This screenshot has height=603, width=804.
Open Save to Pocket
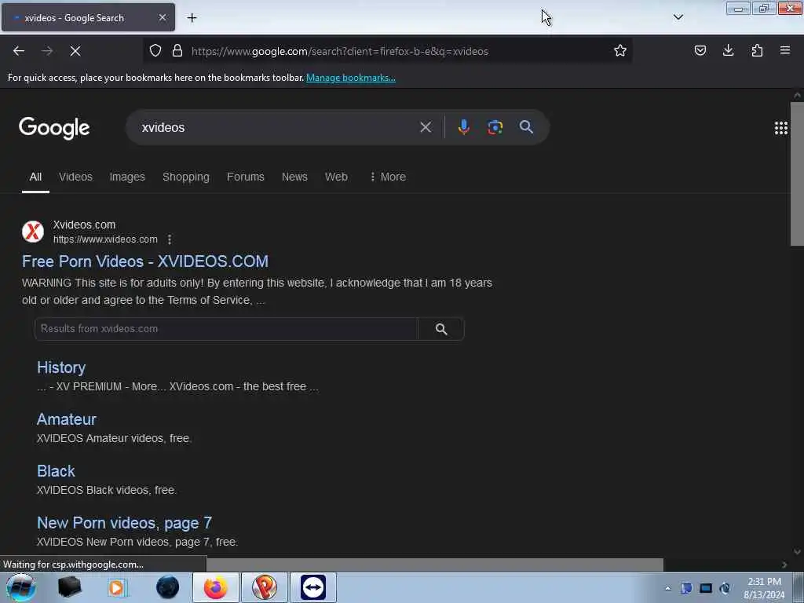(x=700, y=51)
